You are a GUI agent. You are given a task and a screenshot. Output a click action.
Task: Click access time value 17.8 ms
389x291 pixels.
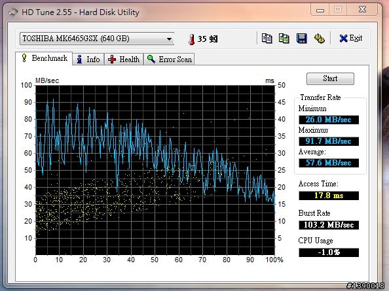(329, 196)
